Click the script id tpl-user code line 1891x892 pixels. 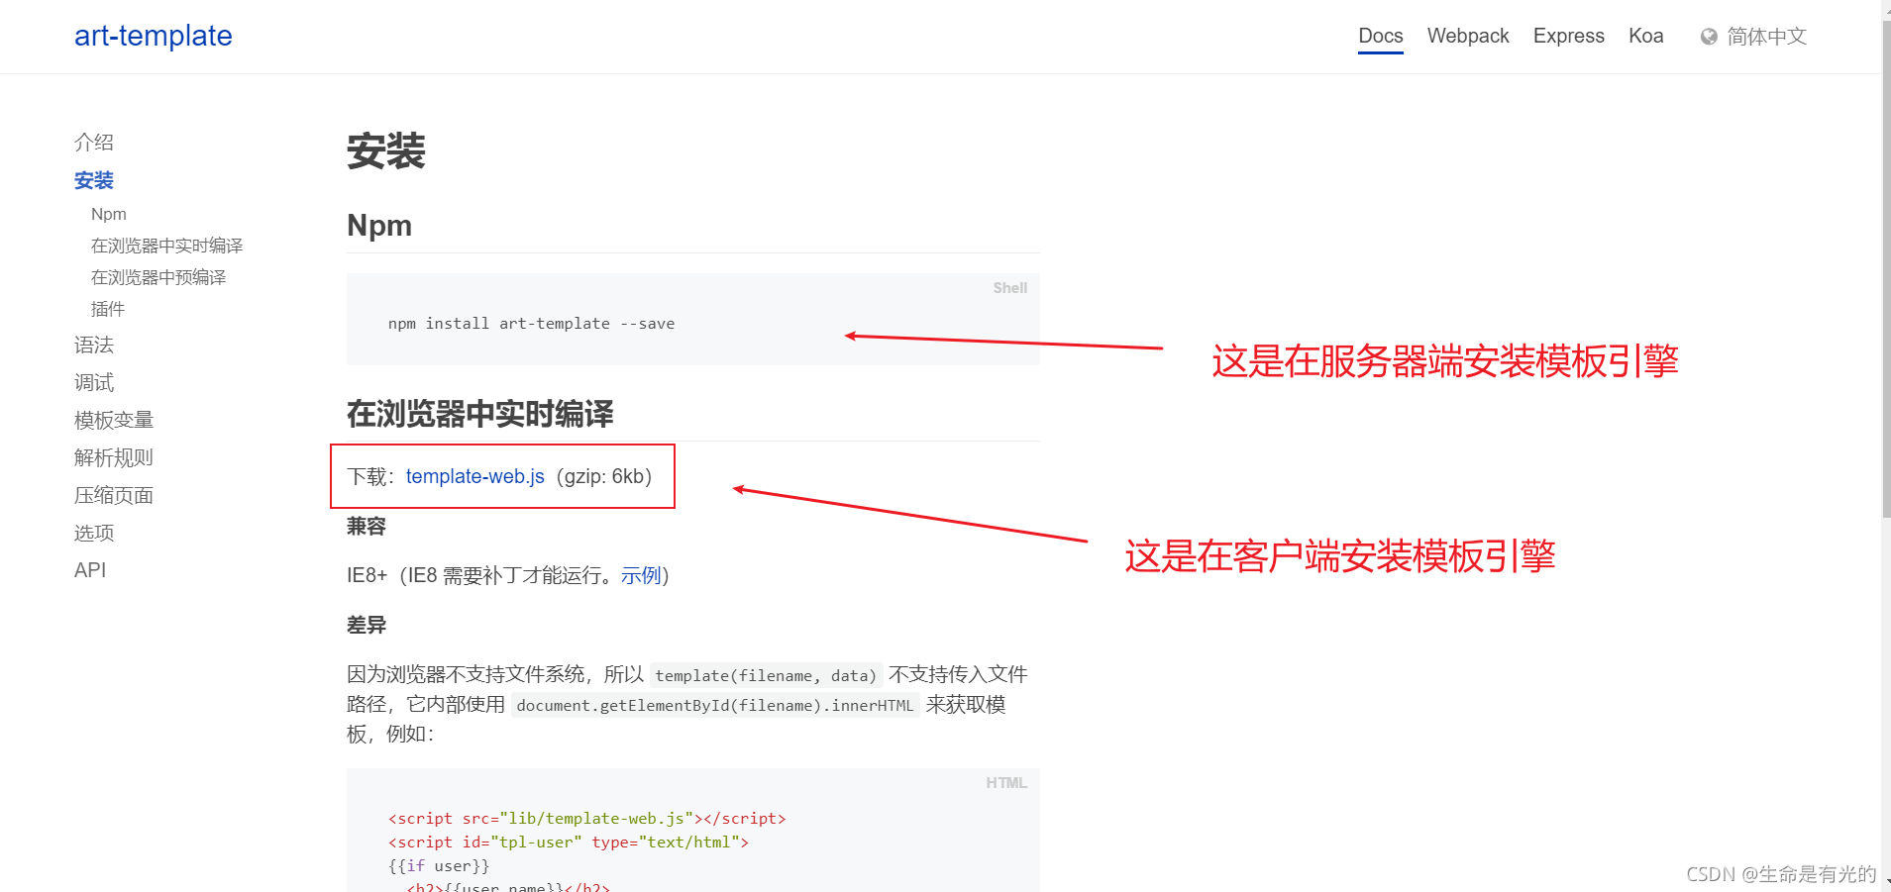point(569,842)
